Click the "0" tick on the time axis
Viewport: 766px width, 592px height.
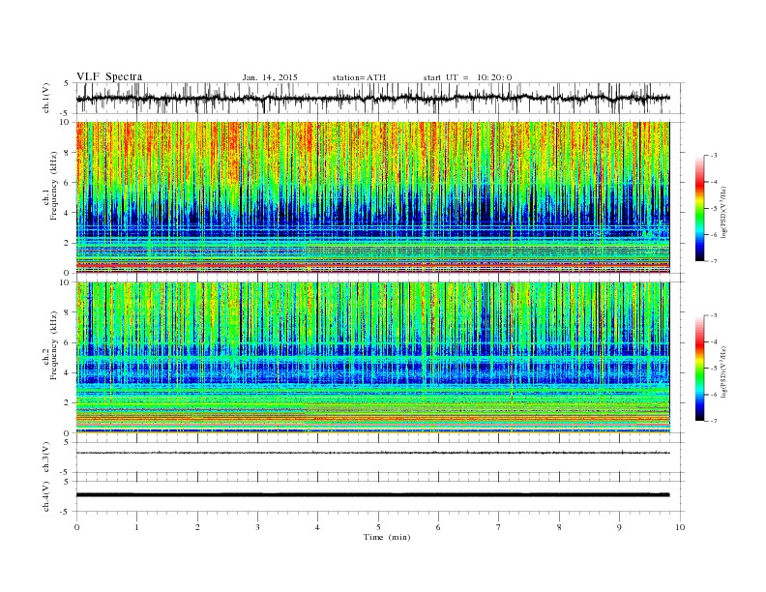(76, 527)
